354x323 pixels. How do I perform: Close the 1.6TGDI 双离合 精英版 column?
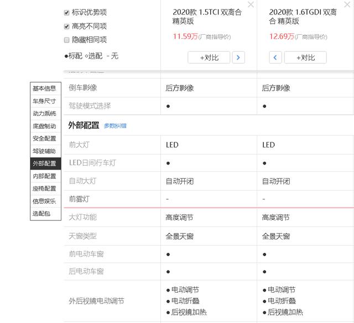tap(347, 4)
